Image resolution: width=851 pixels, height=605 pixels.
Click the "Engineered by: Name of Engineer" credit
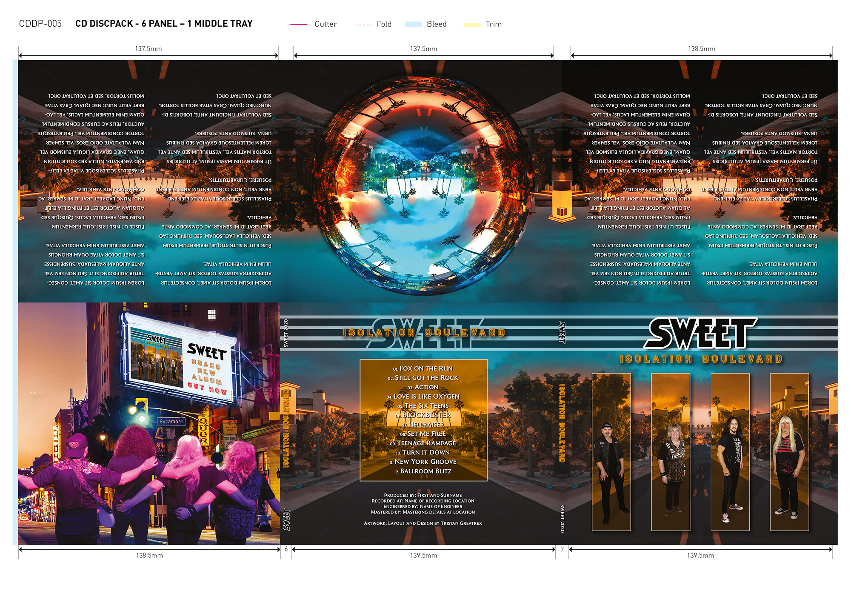(x=423, y=506)
